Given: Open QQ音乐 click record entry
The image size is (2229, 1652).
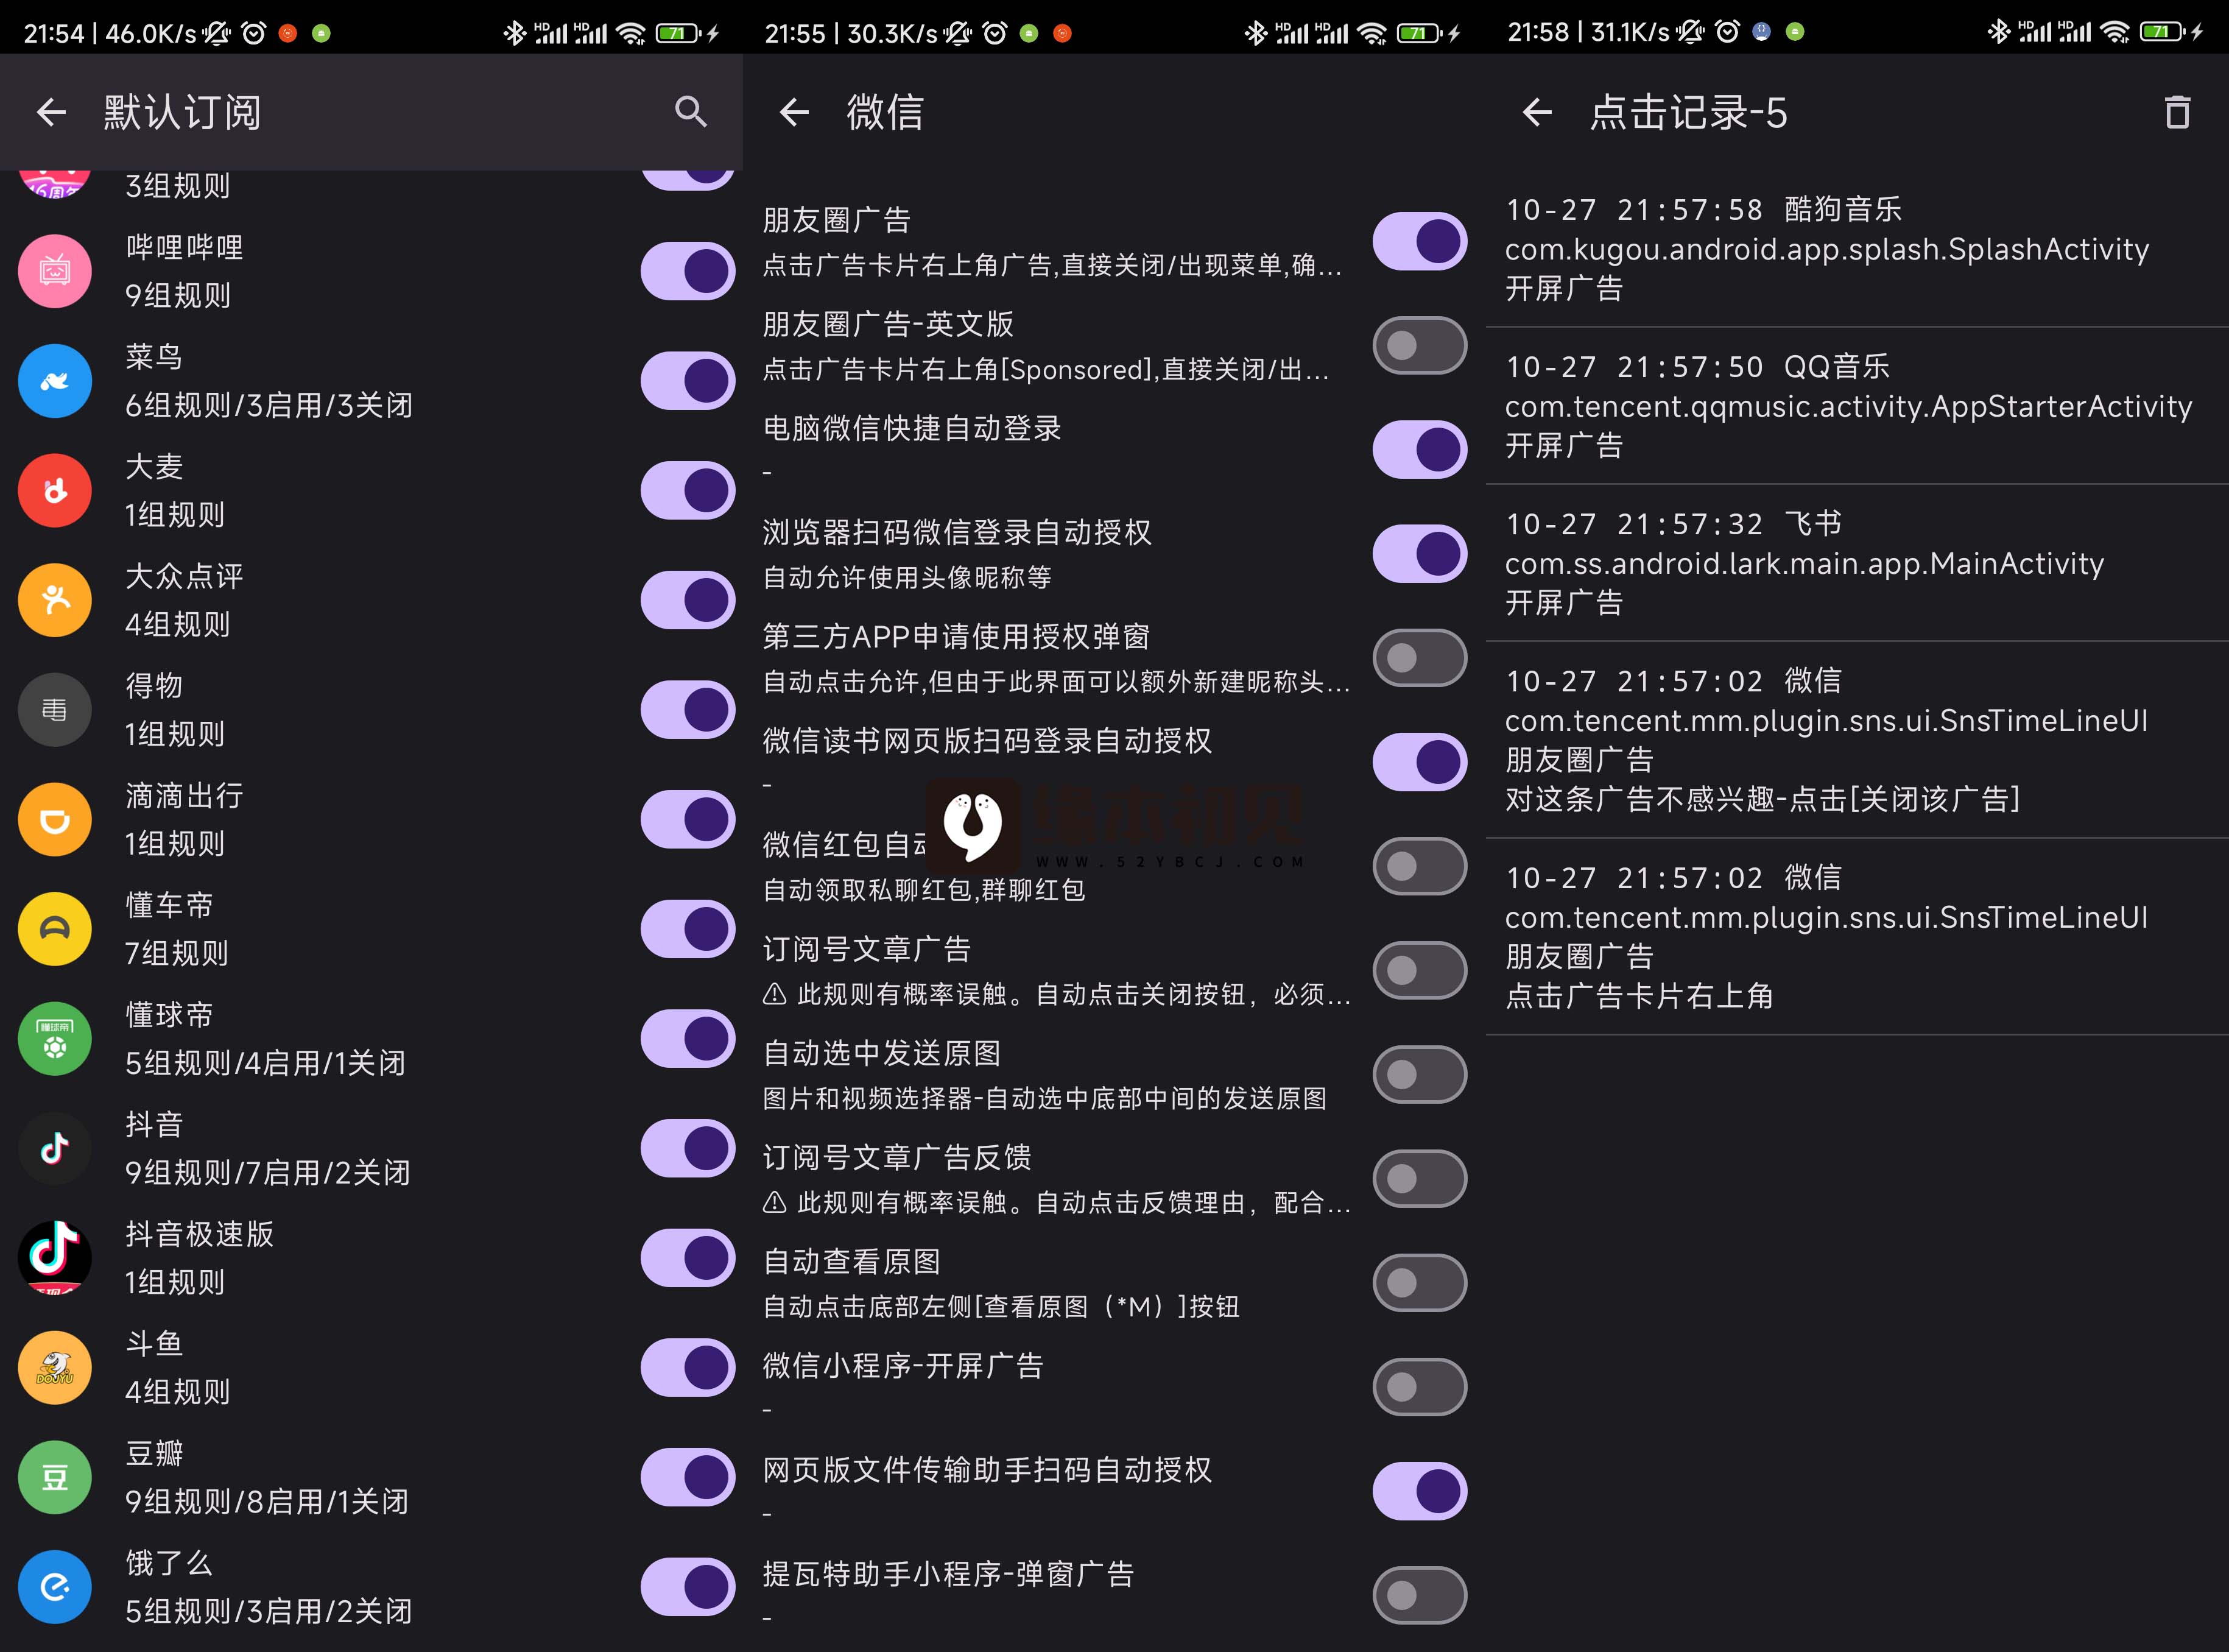Looking at the screenshot, I should coord(1857,406).
